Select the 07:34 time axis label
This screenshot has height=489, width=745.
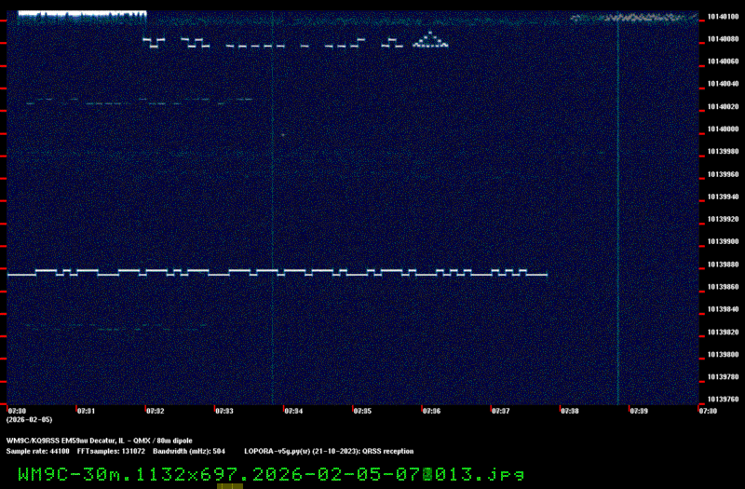[x=292, y=410]
